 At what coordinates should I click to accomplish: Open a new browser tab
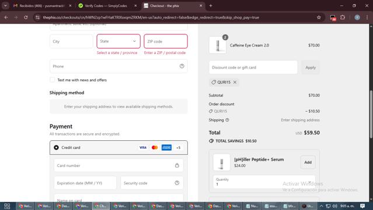tap(211, 6)
